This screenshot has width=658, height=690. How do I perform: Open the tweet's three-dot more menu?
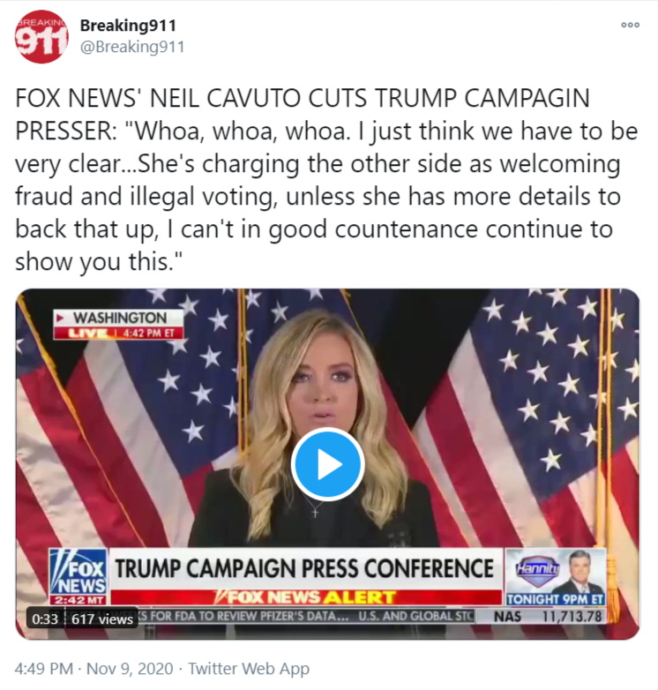pyautogui.click(x=631, y=25)
